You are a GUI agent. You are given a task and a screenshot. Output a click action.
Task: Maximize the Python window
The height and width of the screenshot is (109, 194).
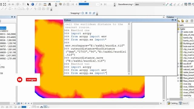coord(172,20)
